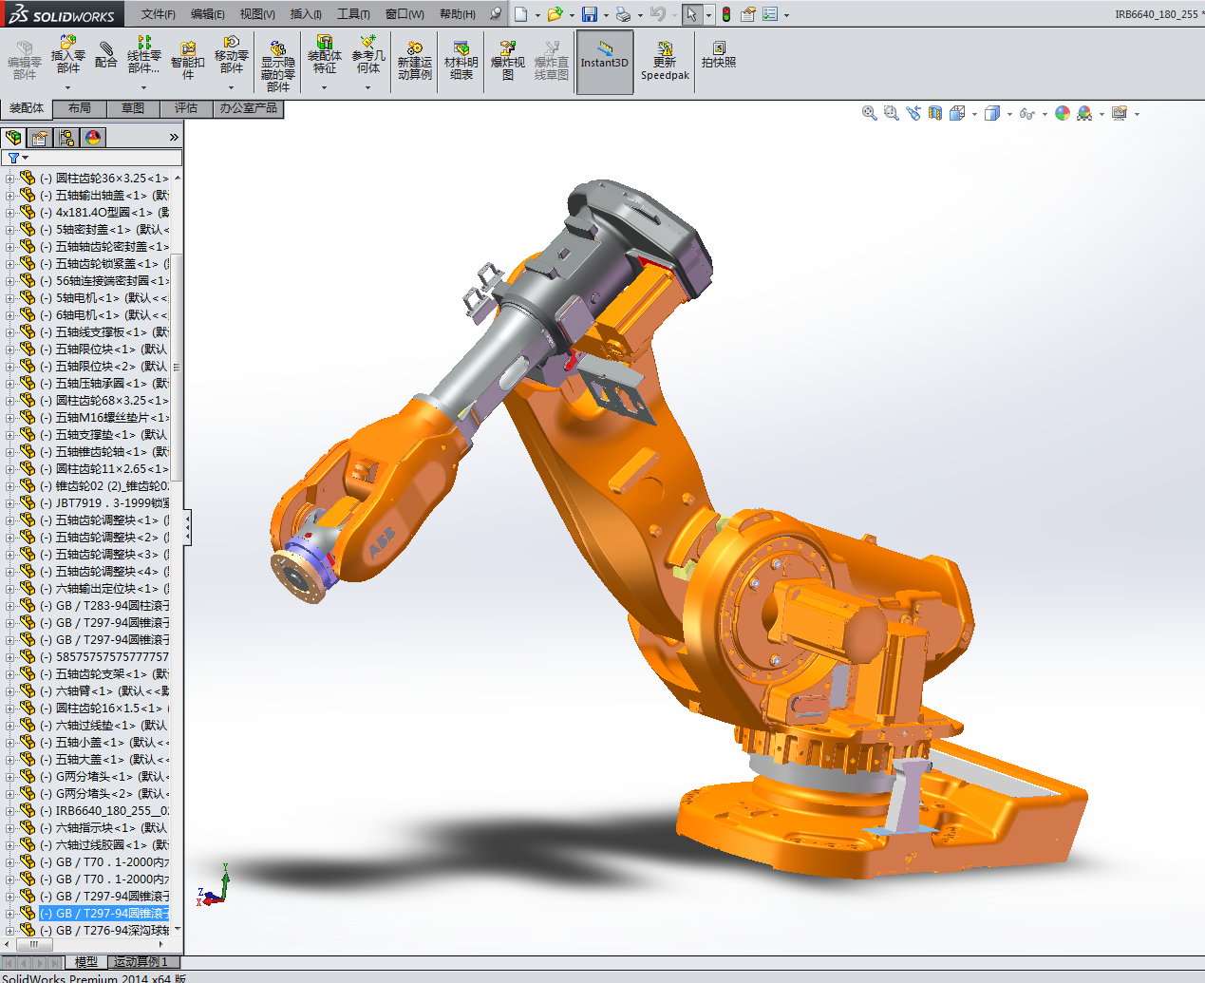Expand the 5轴电机<1> tree node
This screenshot has width=1205, height=983.
click(x=10, y=298)
